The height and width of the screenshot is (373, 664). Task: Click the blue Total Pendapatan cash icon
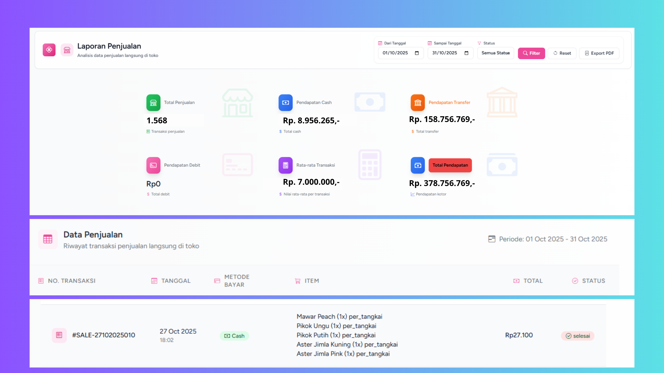[x=418, y=165]
